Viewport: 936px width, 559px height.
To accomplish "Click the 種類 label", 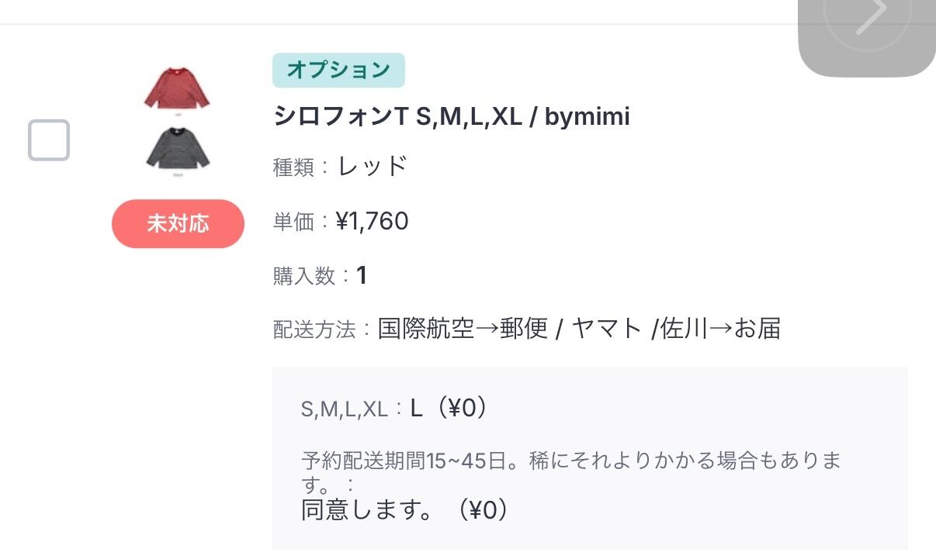I will tap(293, 167).
